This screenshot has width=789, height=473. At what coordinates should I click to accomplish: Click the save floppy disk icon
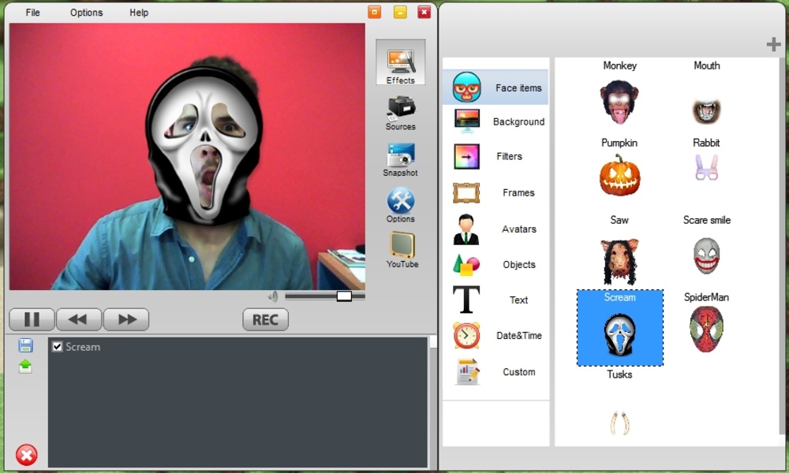25,345
